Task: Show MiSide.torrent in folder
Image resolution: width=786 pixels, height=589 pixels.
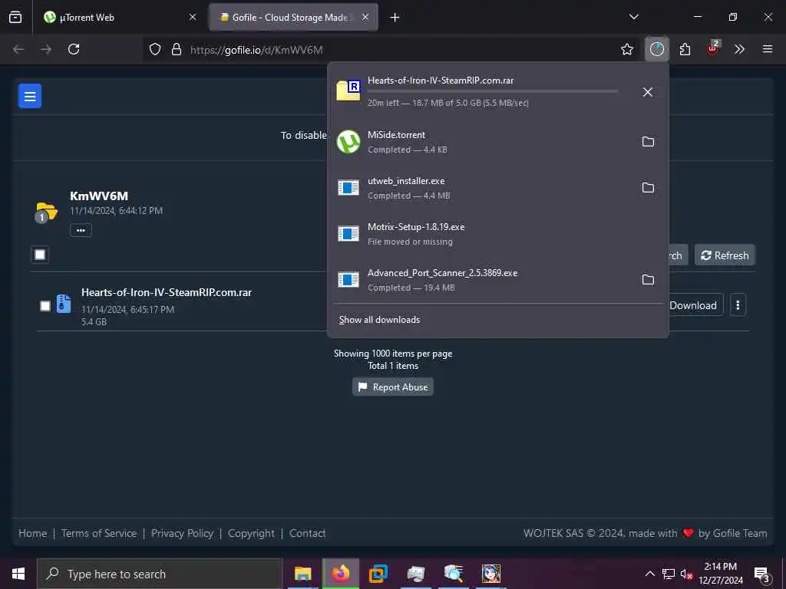Action: point(648,142)
